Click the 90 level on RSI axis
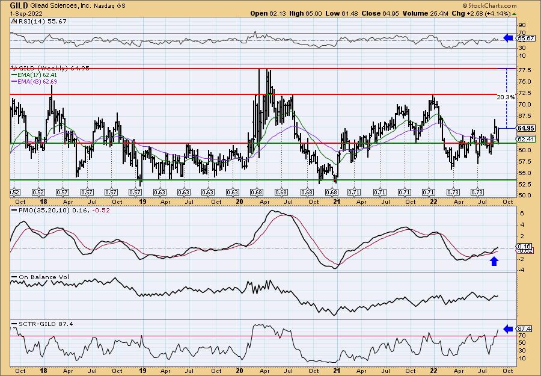 pos(522,25)
